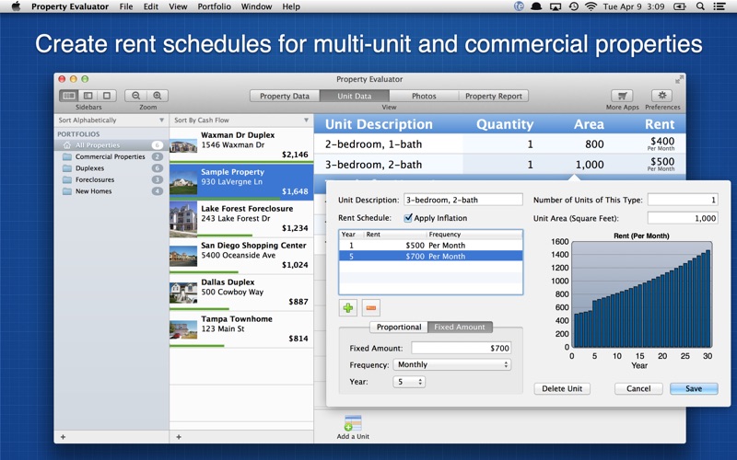Show both sidebars layout icon
Viewport: 737px width, 460px height.
pyautogui.click(x=68, y=96)
